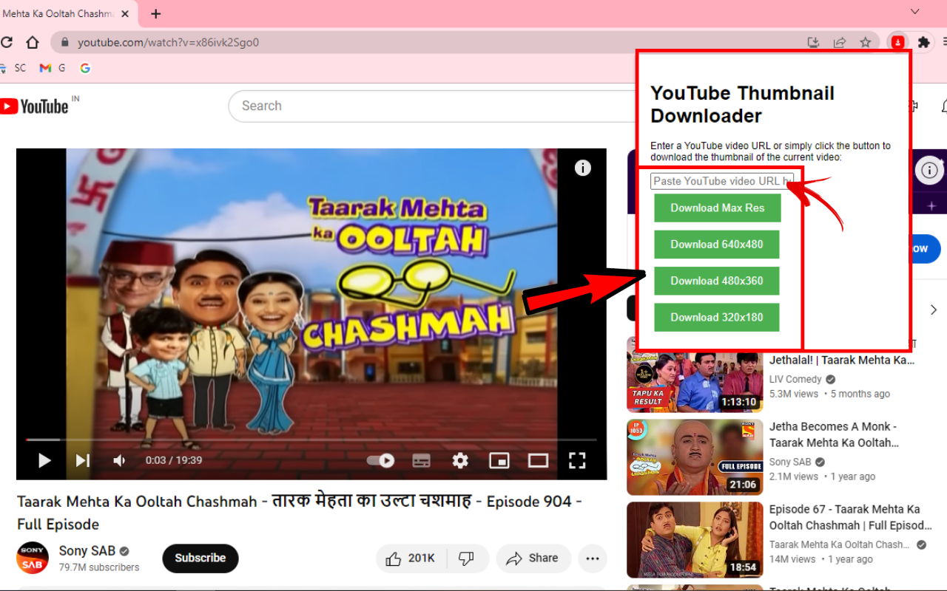947x591 pixels.
Task: Click Download Max Res button
Action: [x=718, y=208]
